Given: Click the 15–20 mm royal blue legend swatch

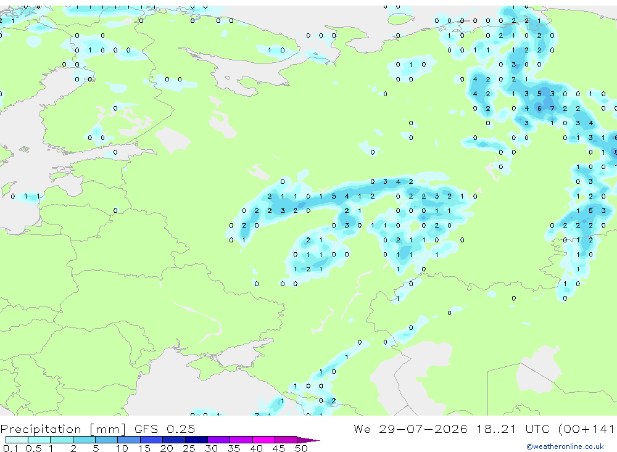Looking at the screenshot, I should coord(152,440).
